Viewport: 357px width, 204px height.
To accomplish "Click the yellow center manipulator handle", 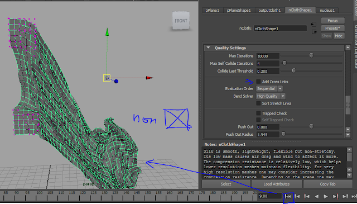I will point(107,78).
